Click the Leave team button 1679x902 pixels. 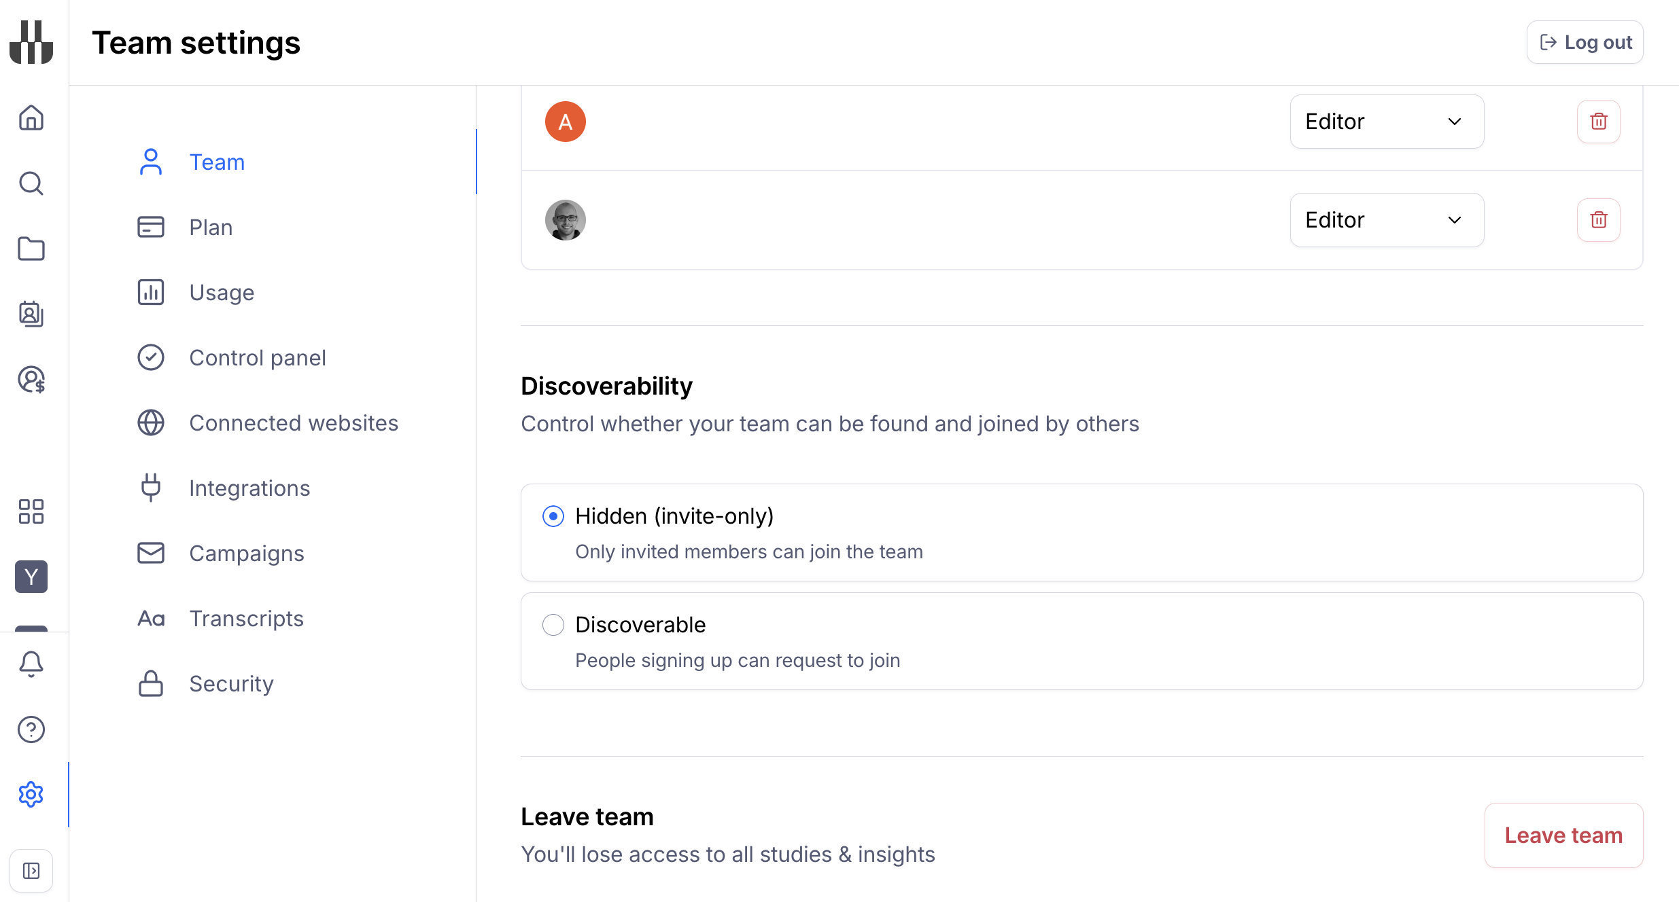(1563, 835)
